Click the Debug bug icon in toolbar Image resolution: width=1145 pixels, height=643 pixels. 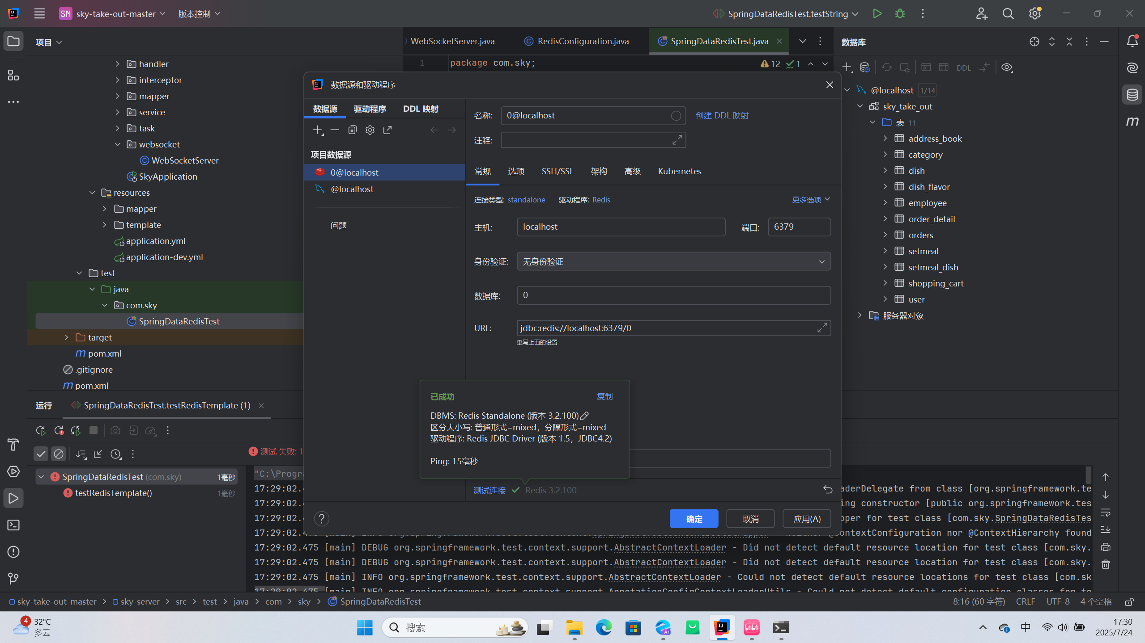click(899, 14)
